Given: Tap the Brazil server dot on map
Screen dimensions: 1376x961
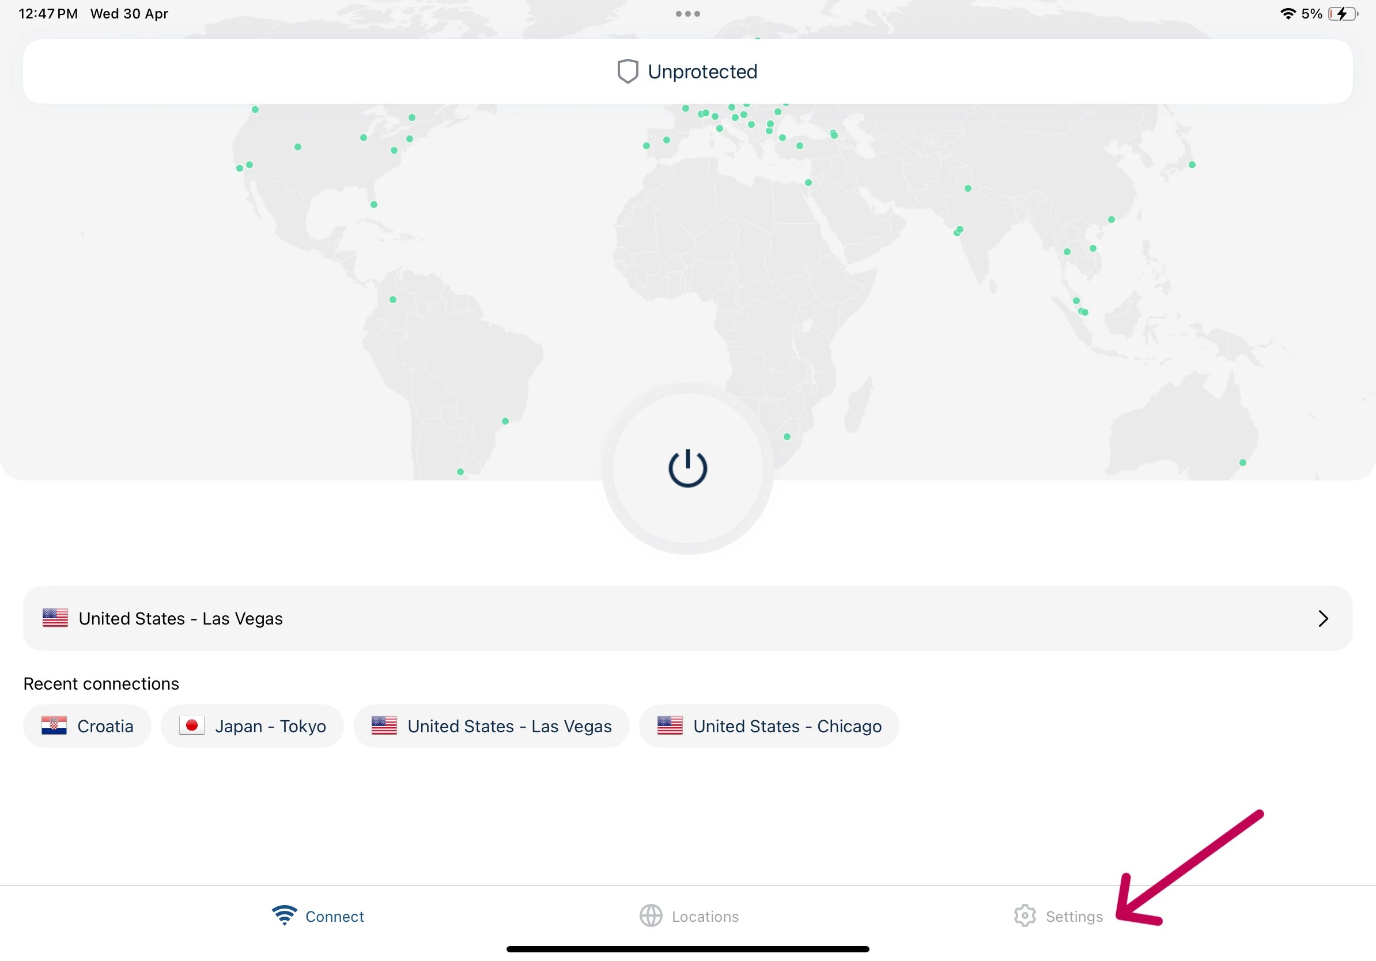Looking at the screenshot, I should coord(505,421).
